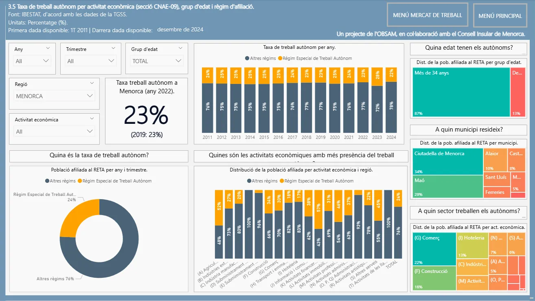Viewport: 535px width, 301px height.
Task: Open the Any slicer value dropdown
Action: 33,61
